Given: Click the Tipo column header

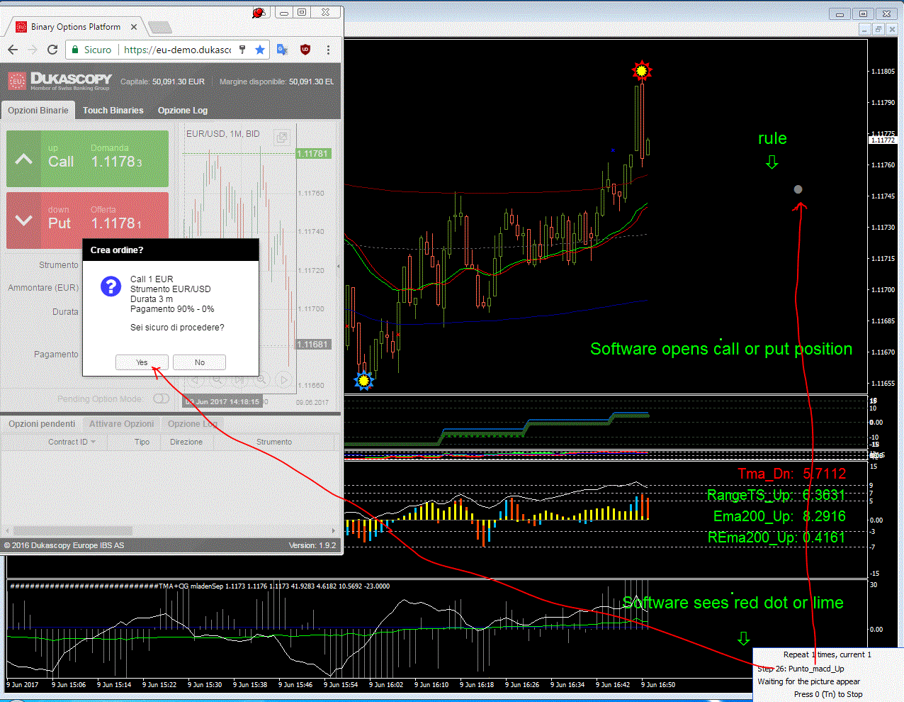Looking at the screenshot, I should (142, 442).
